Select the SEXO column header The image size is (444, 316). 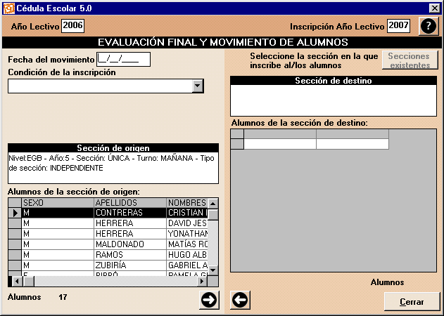tap(58, 203)
